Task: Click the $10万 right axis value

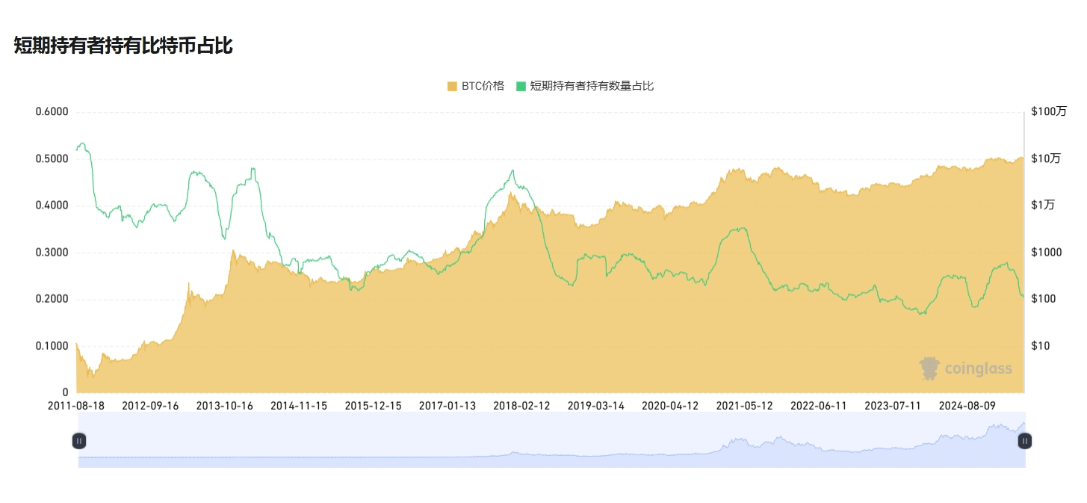Action: 1046,159
